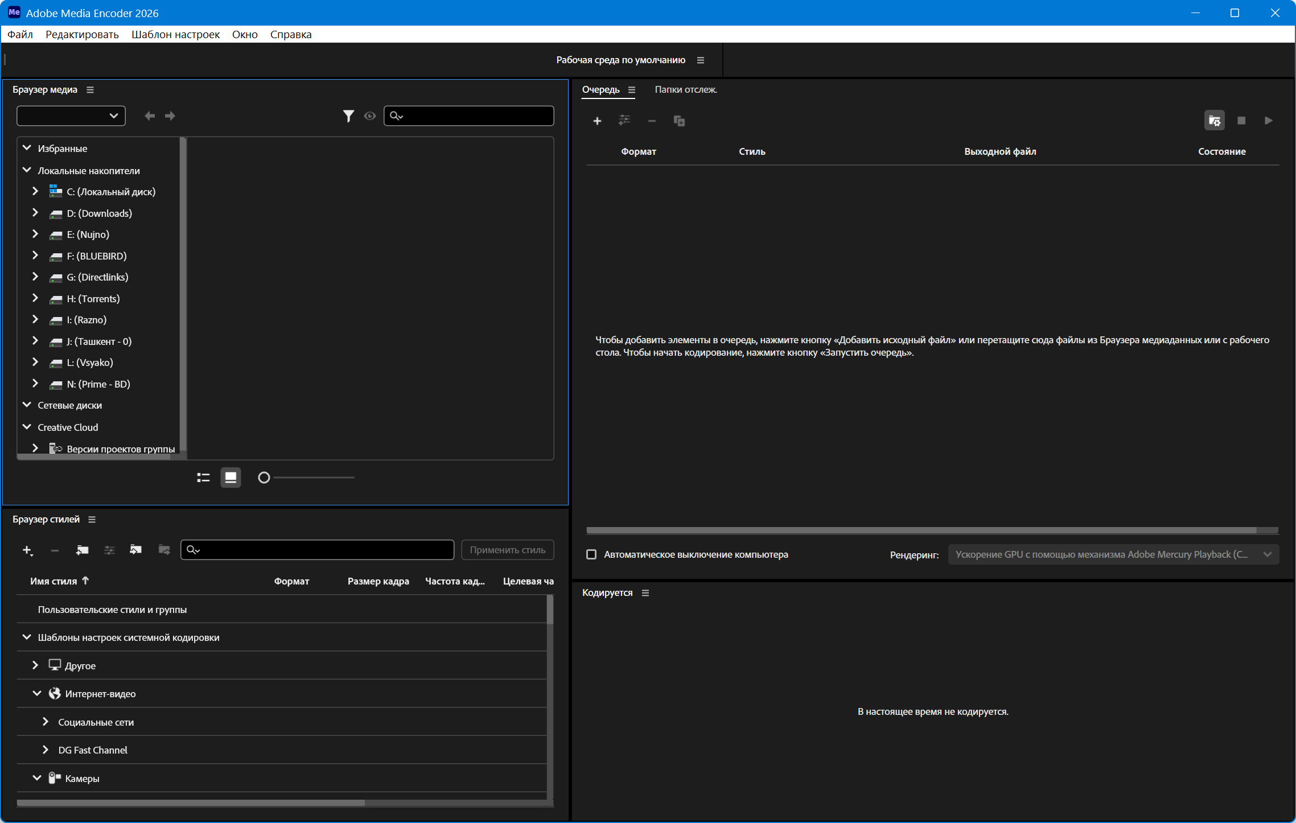Switch to the Папки отслеж. tab
1296x823 pixels.
(685, 90)
